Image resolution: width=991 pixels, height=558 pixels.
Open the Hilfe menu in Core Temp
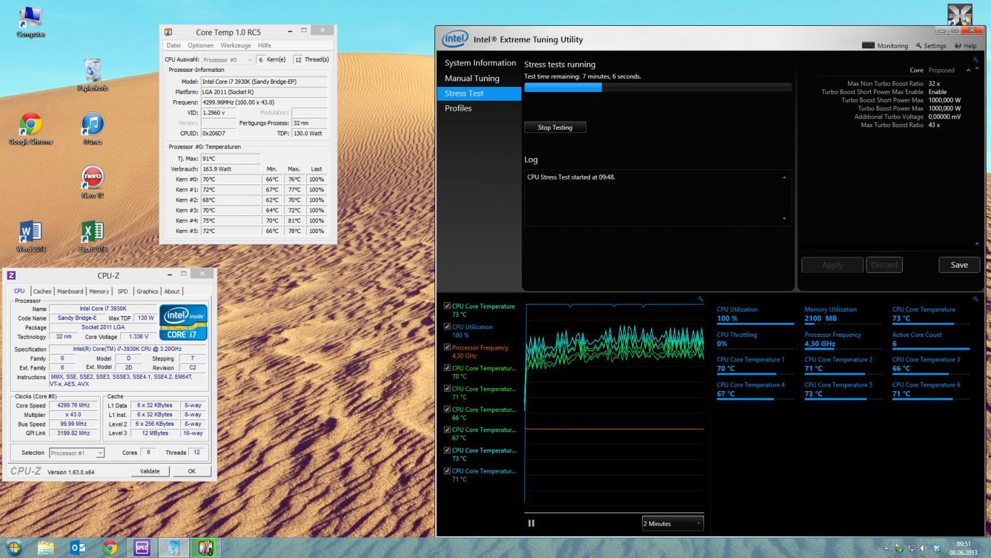264,45
